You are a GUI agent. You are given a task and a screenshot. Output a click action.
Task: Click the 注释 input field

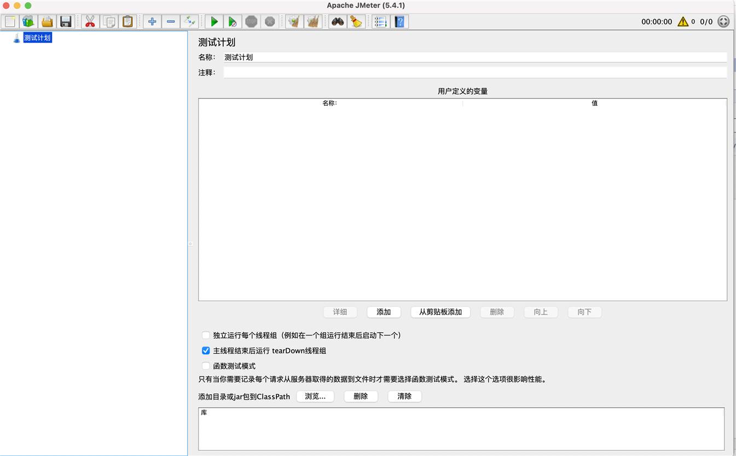(475, 72)
